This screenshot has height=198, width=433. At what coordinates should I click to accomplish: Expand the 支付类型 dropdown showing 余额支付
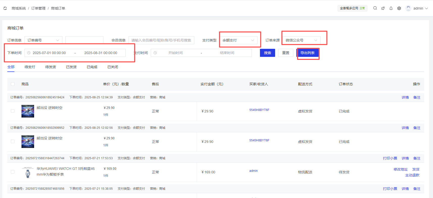click(x=238, y=40)
